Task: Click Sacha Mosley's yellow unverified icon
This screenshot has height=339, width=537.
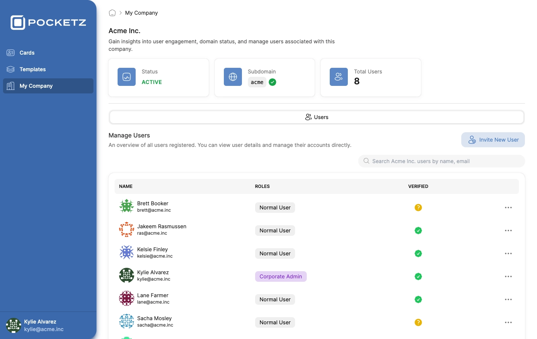Action: pos(418,322)
